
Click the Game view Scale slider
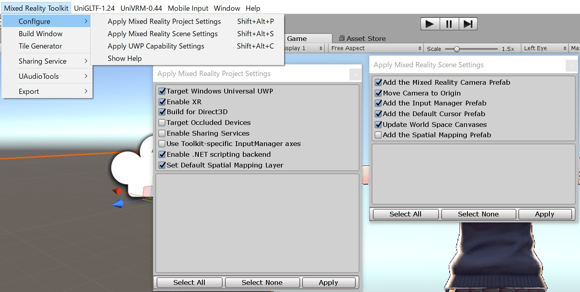pos(471,49)
